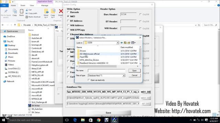This screenshot has width=220, height=123.
Task: Click the MD1_DB browse button
Action: (x=146, y=92)
